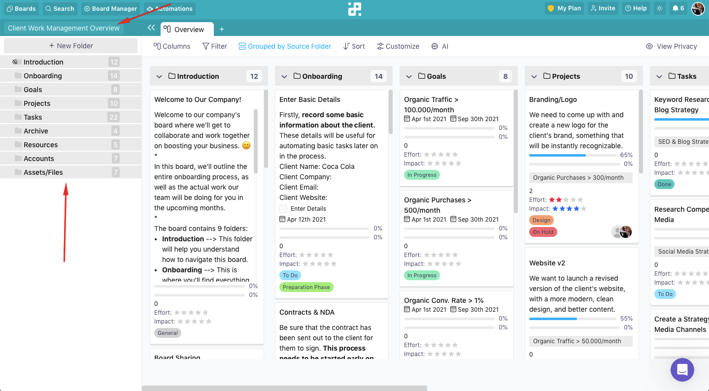Toggle hidden eye icon on Introduction folder

click(15, 62)
